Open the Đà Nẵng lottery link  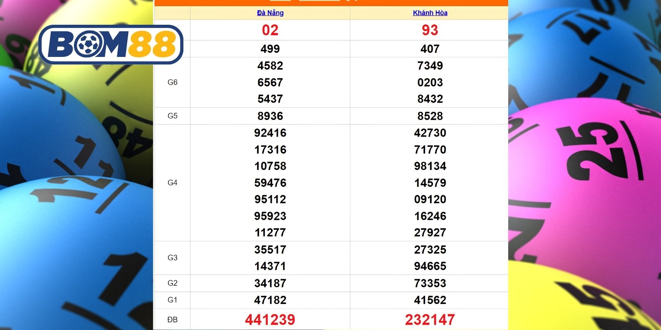[270, 13]
